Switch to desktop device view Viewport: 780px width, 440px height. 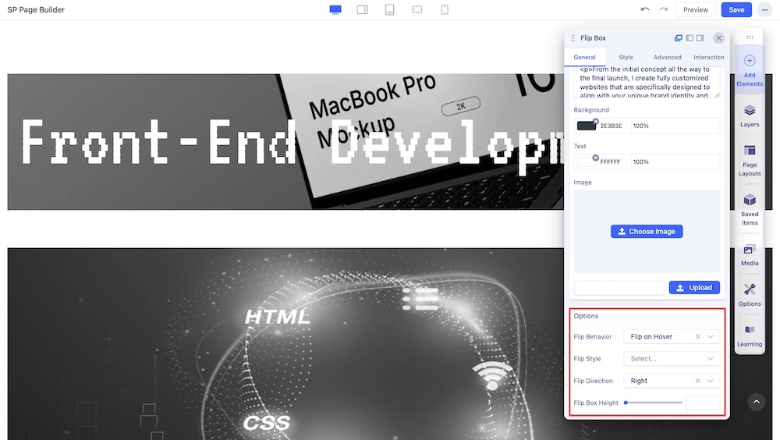(335, 9)
